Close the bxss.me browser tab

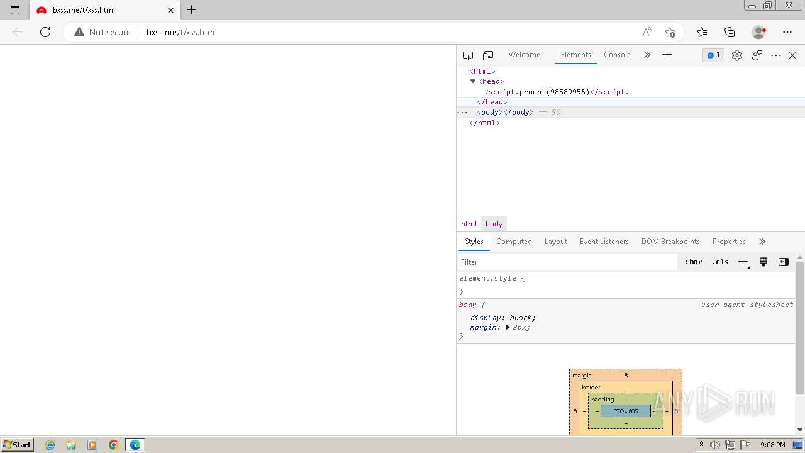170,10
